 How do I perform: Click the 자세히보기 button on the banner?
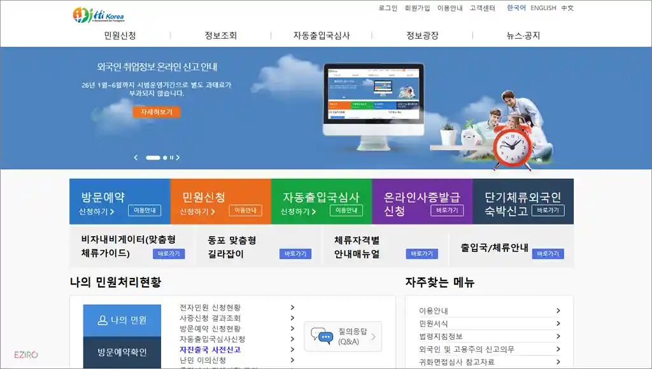[157, 111]
